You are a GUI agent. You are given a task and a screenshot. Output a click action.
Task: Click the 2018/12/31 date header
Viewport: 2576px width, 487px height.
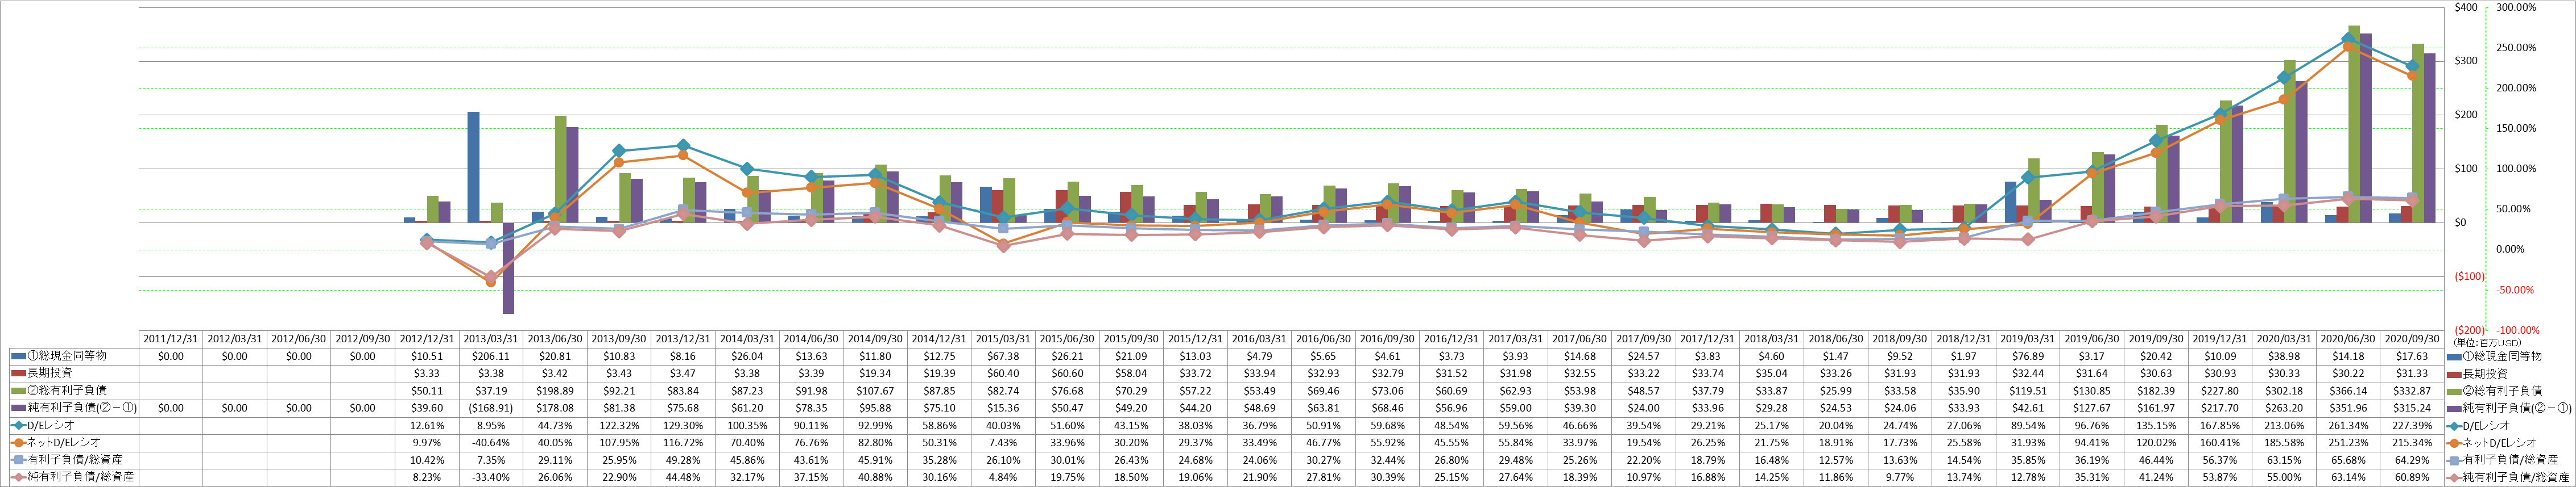coord(1963,338)
